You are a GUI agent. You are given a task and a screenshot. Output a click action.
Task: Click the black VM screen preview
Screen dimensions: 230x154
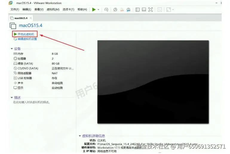[x=153, y=82]
